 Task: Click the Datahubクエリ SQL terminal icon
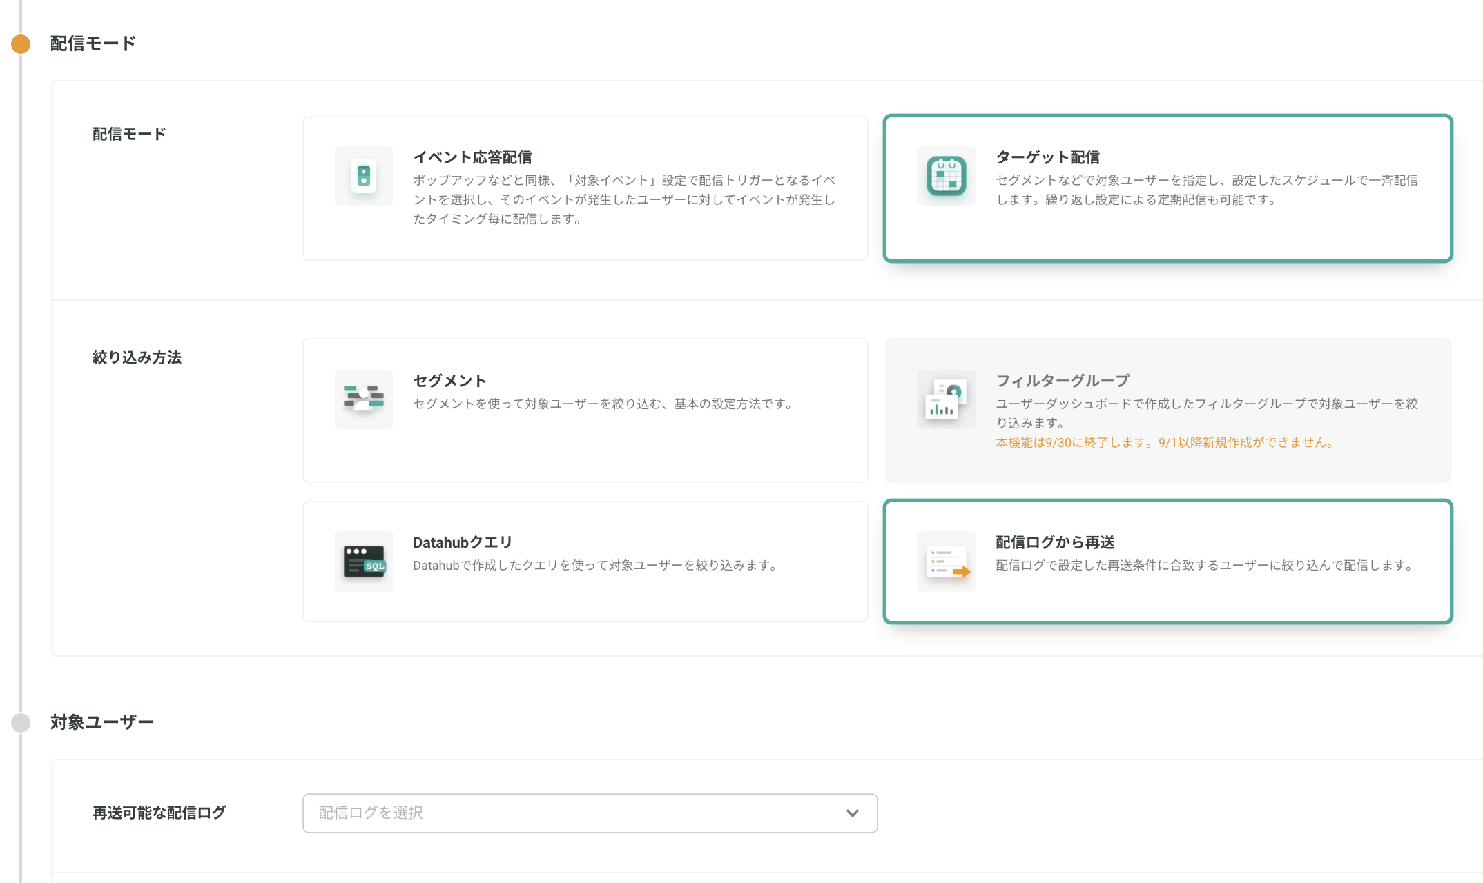[x=364, y=561]
